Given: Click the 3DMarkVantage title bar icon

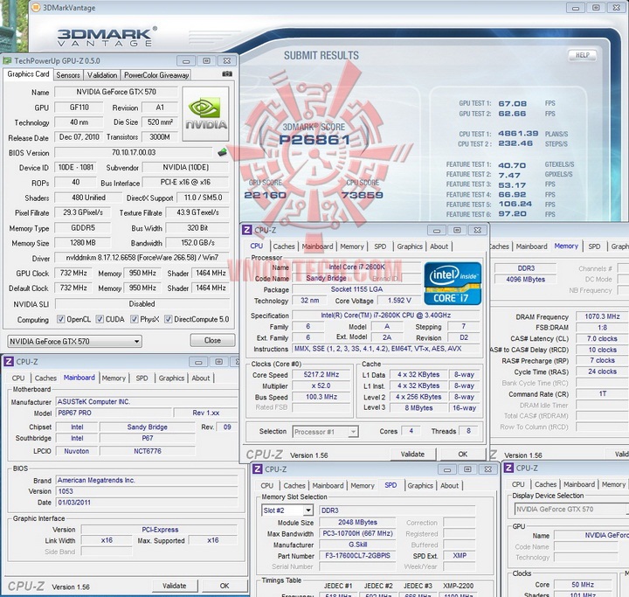Looking at the screenshot, I should (36, 7).
